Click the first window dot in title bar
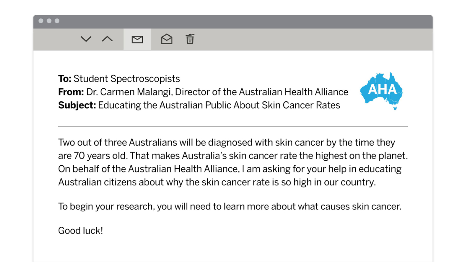Image resolution: width=466 pixels, height=262 pixels. pyautogui.click(x=41, y=21)
